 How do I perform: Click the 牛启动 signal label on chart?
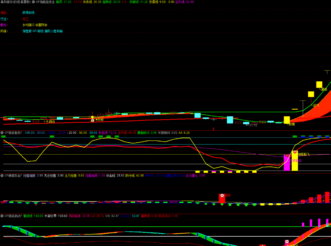tap(50, 121)
